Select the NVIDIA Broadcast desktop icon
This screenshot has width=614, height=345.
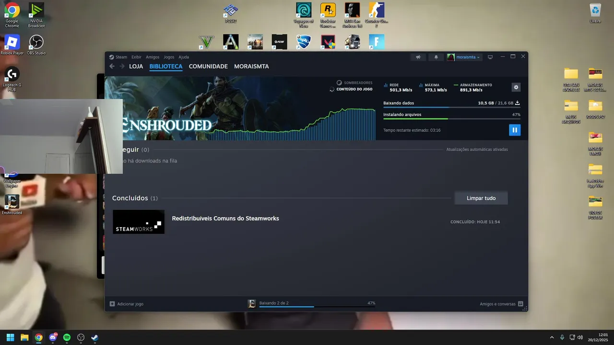coord(36,15)
